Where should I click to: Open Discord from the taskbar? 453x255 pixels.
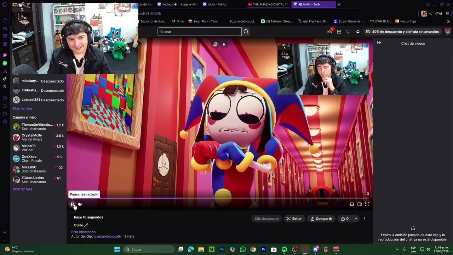[315, 249]
